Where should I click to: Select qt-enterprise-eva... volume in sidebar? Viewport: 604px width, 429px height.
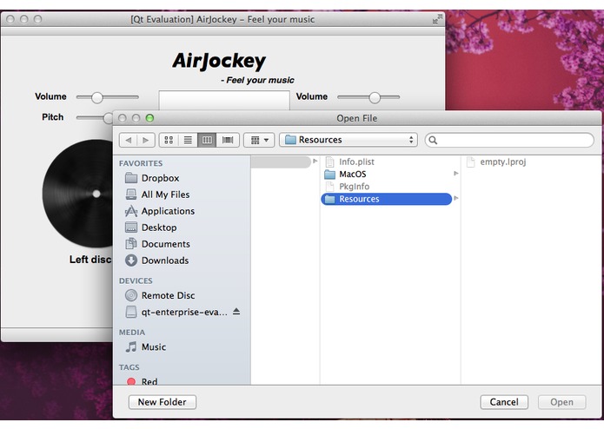pyautogui.click(x=184, y=312)
